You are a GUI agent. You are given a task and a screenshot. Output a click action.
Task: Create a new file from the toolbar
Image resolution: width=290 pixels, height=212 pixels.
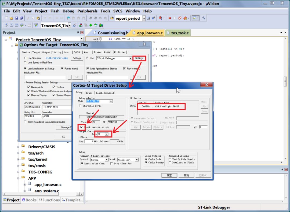click(6, 18)
